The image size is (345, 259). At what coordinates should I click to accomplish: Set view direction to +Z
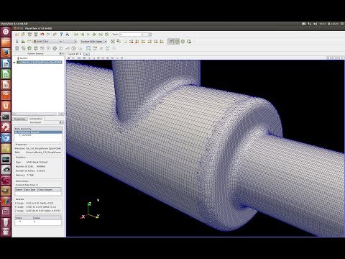[156, 42]
